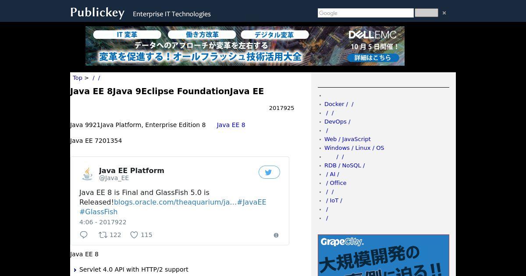The image size is (526, 276).
Task: Open the Java EE 8 inline link
Action: tap(231, 125)
